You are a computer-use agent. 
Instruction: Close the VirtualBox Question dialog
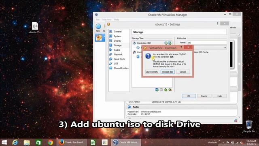pos(188,47)
